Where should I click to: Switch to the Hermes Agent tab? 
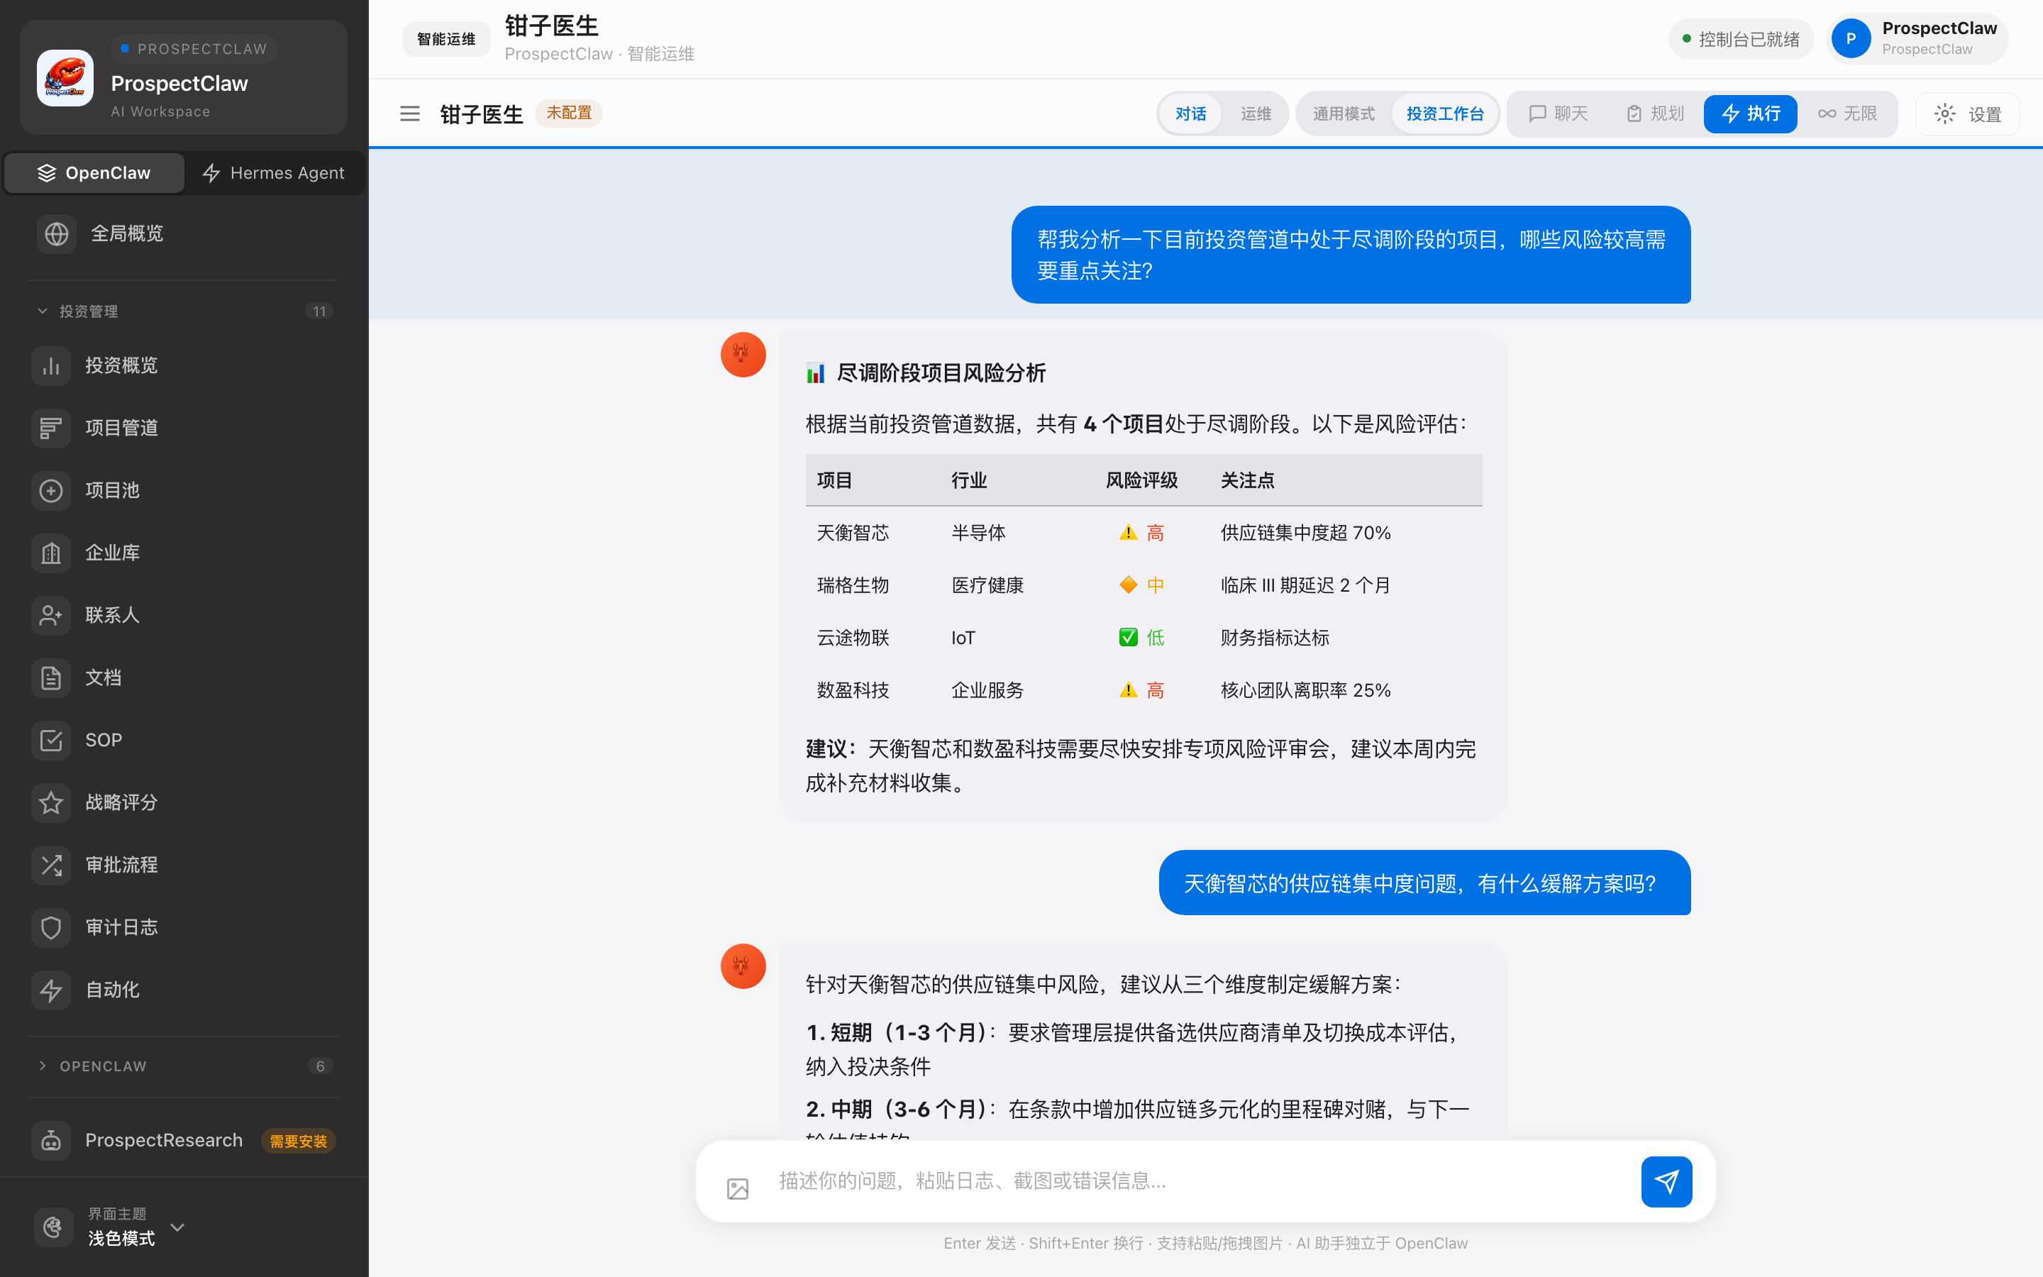(x=274, y=172)
